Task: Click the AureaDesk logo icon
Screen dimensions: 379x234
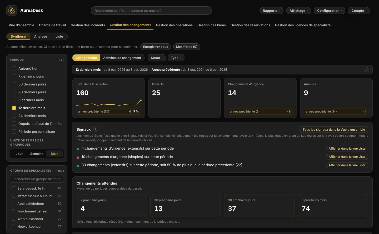Action: (12, 11)
